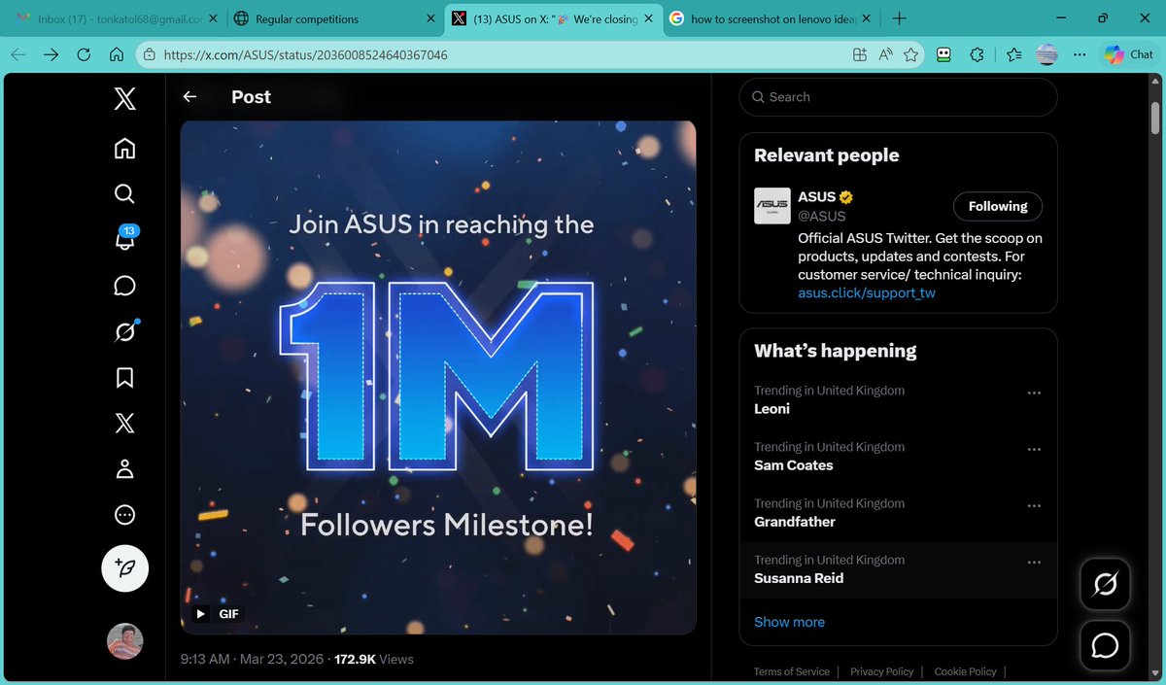This screenshot has width=1166, height=685.
Task: Open the ASUS name in Relevant people
Action: [x=816, y=196]
